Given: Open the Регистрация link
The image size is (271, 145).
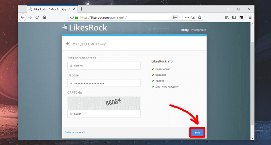Looking at the screenshot, I should coord(198,30).
